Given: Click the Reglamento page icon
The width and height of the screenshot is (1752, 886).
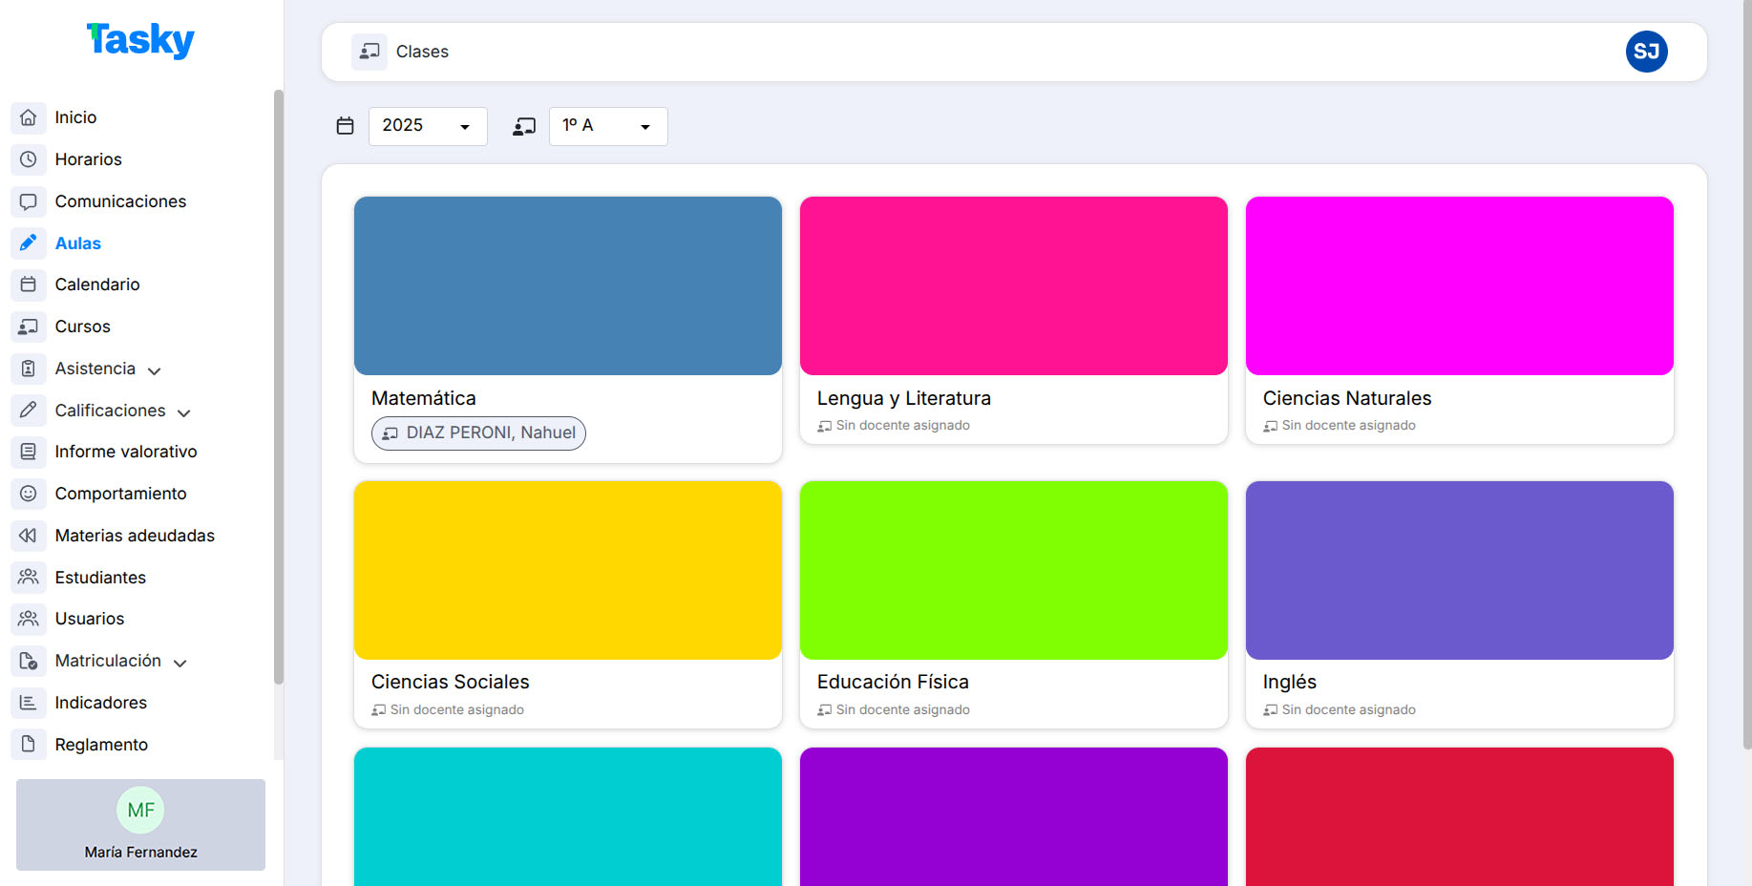Looking at the screenshot, I should [29, 745].
